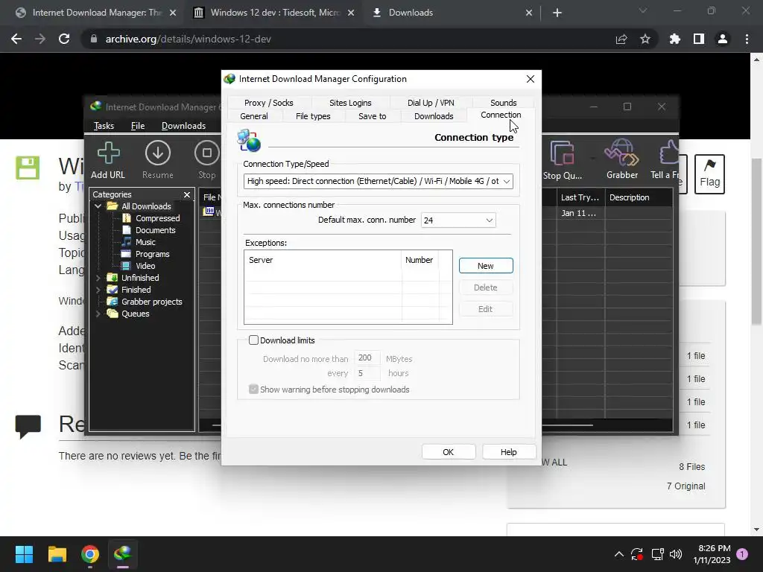Switch to Sites Logins tab
The image size is (763, 572).
[350, 103]
